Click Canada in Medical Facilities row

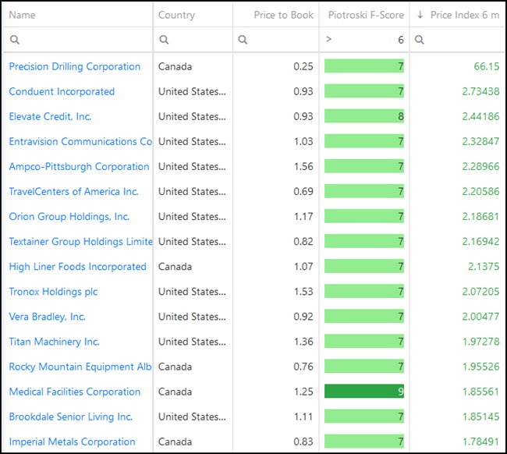175,392
